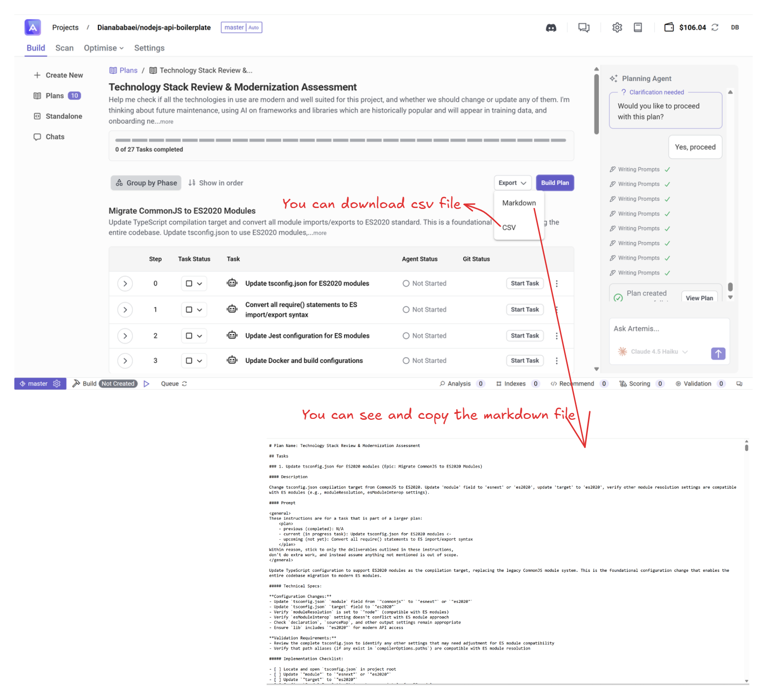Click the Build Plan button
767x699 pixels.
point(555,183)
